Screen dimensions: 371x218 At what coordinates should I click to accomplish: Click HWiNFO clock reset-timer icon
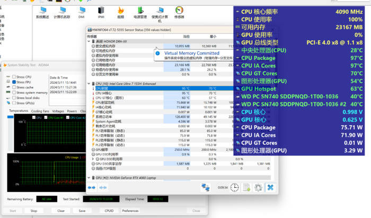click(x=234, y=187)
